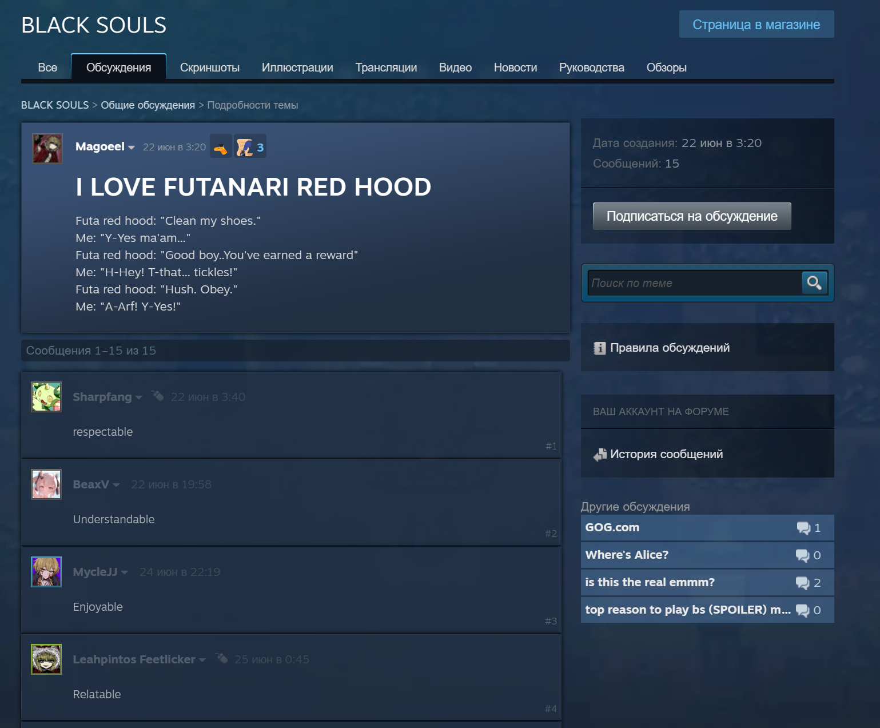The height and width of the screenshot is (728, 880).
Task: Click the 'Сообщения 1–15 из 15' text
Action: tap(91, 351)
